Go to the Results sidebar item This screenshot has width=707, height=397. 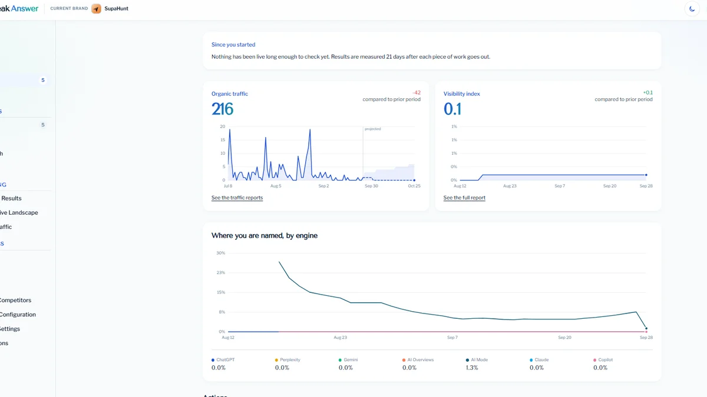(11, 198)
